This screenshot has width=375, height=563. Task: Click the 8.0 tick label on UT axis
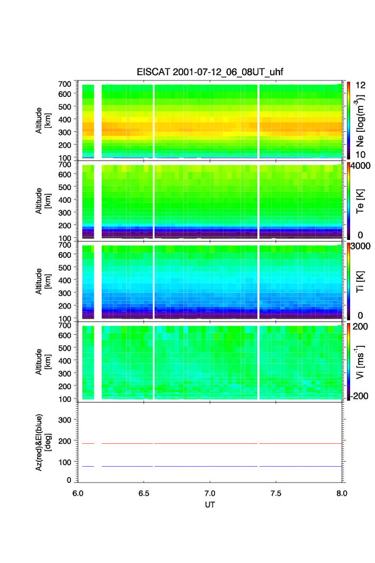[x=342, y=493]
